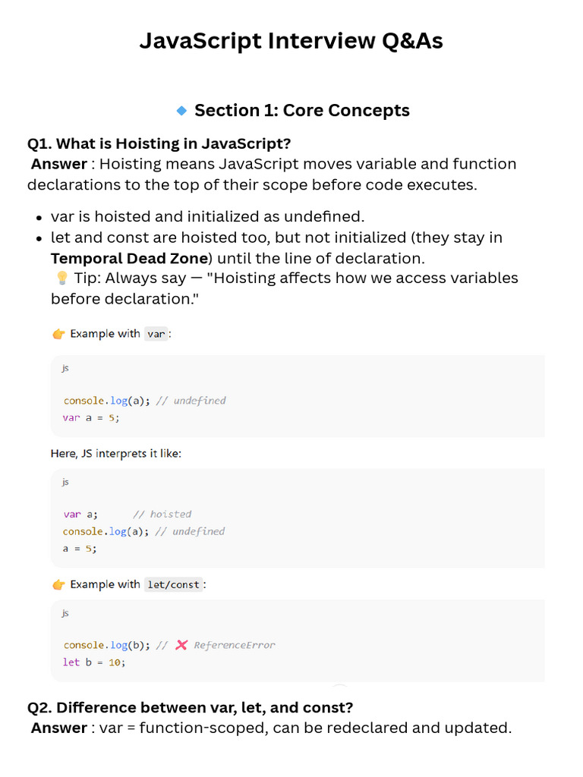
Task: Click the text 'Here, JS interprets it like:'
Action: pyautogui.click(x=116, y=454)
